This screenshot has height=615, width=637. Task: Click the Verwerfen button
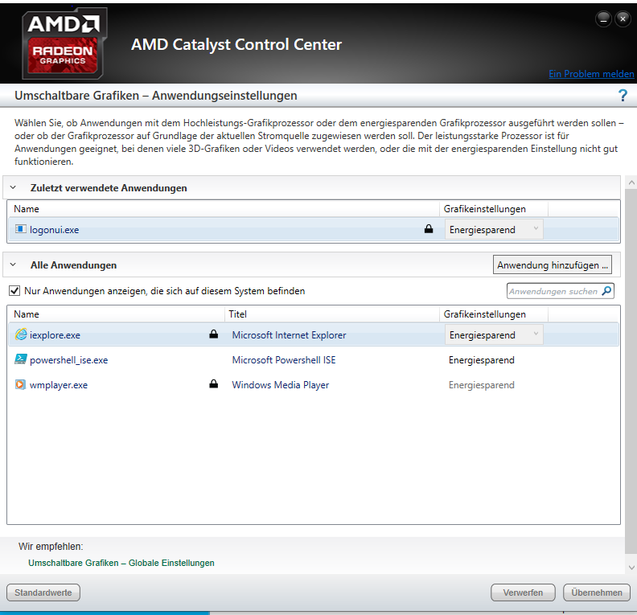[x=523, y=592]
